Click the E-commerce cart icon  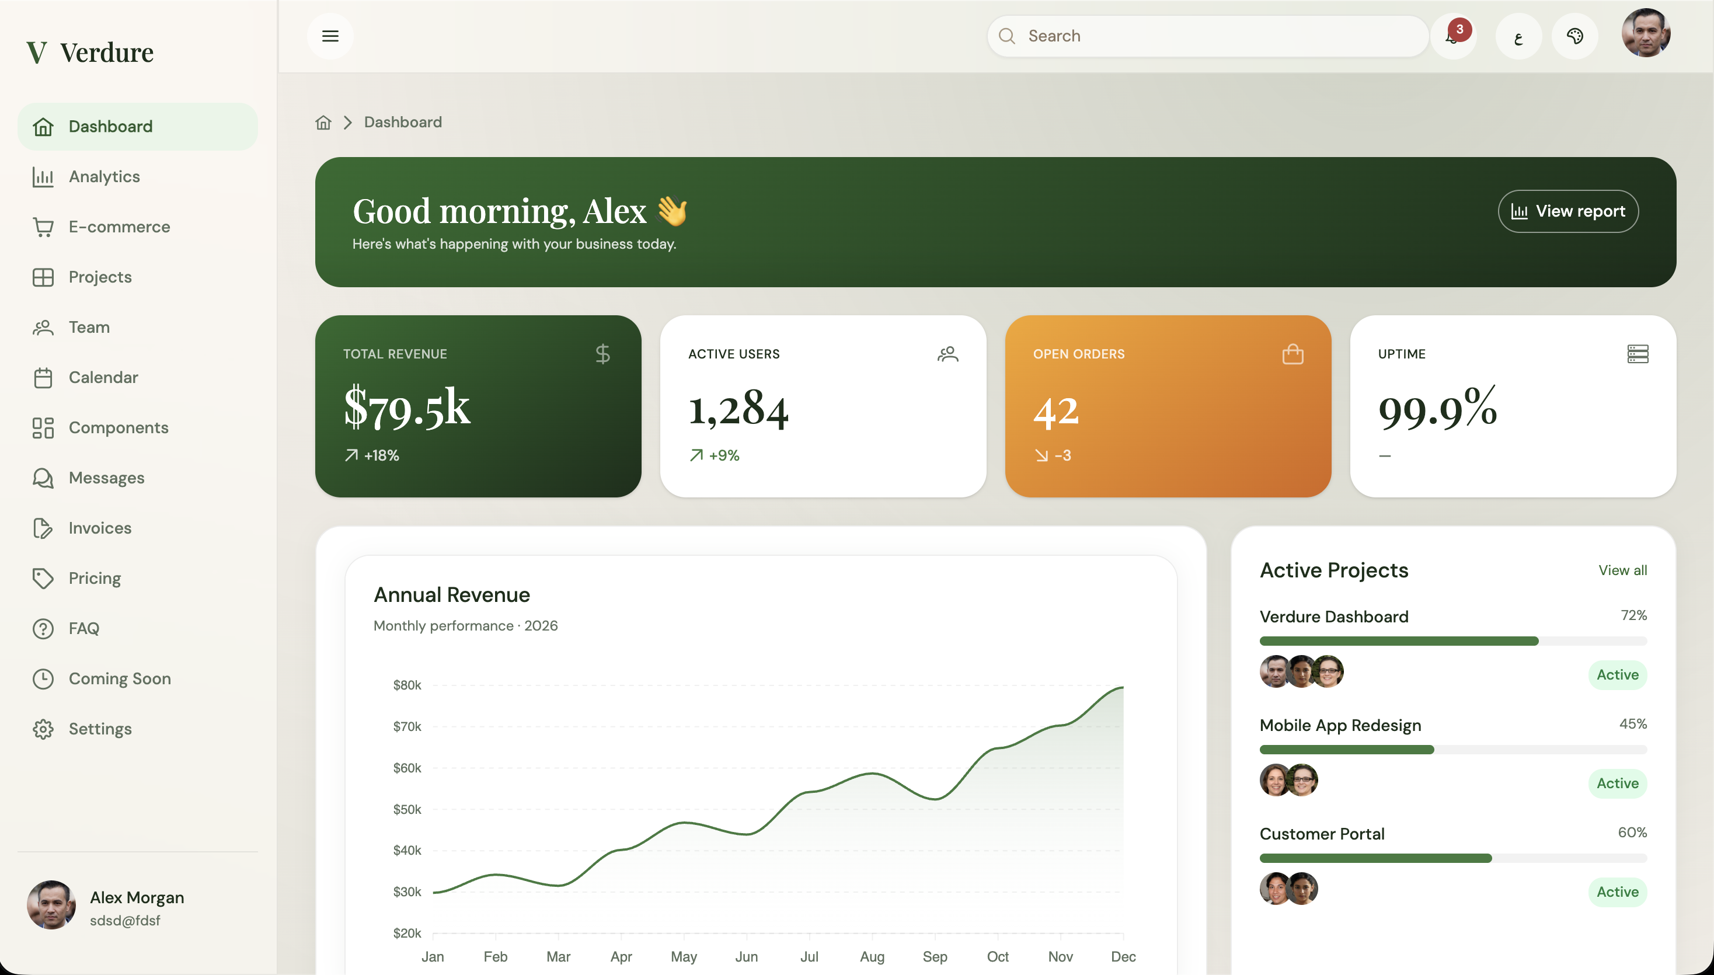coord(43,227)
